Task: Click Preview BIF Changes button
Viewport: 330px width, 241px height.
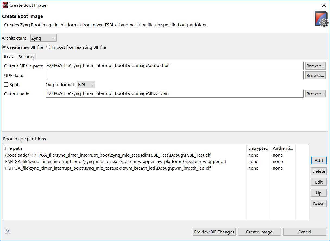Action: pyautogui.click(x=214, y=232)
